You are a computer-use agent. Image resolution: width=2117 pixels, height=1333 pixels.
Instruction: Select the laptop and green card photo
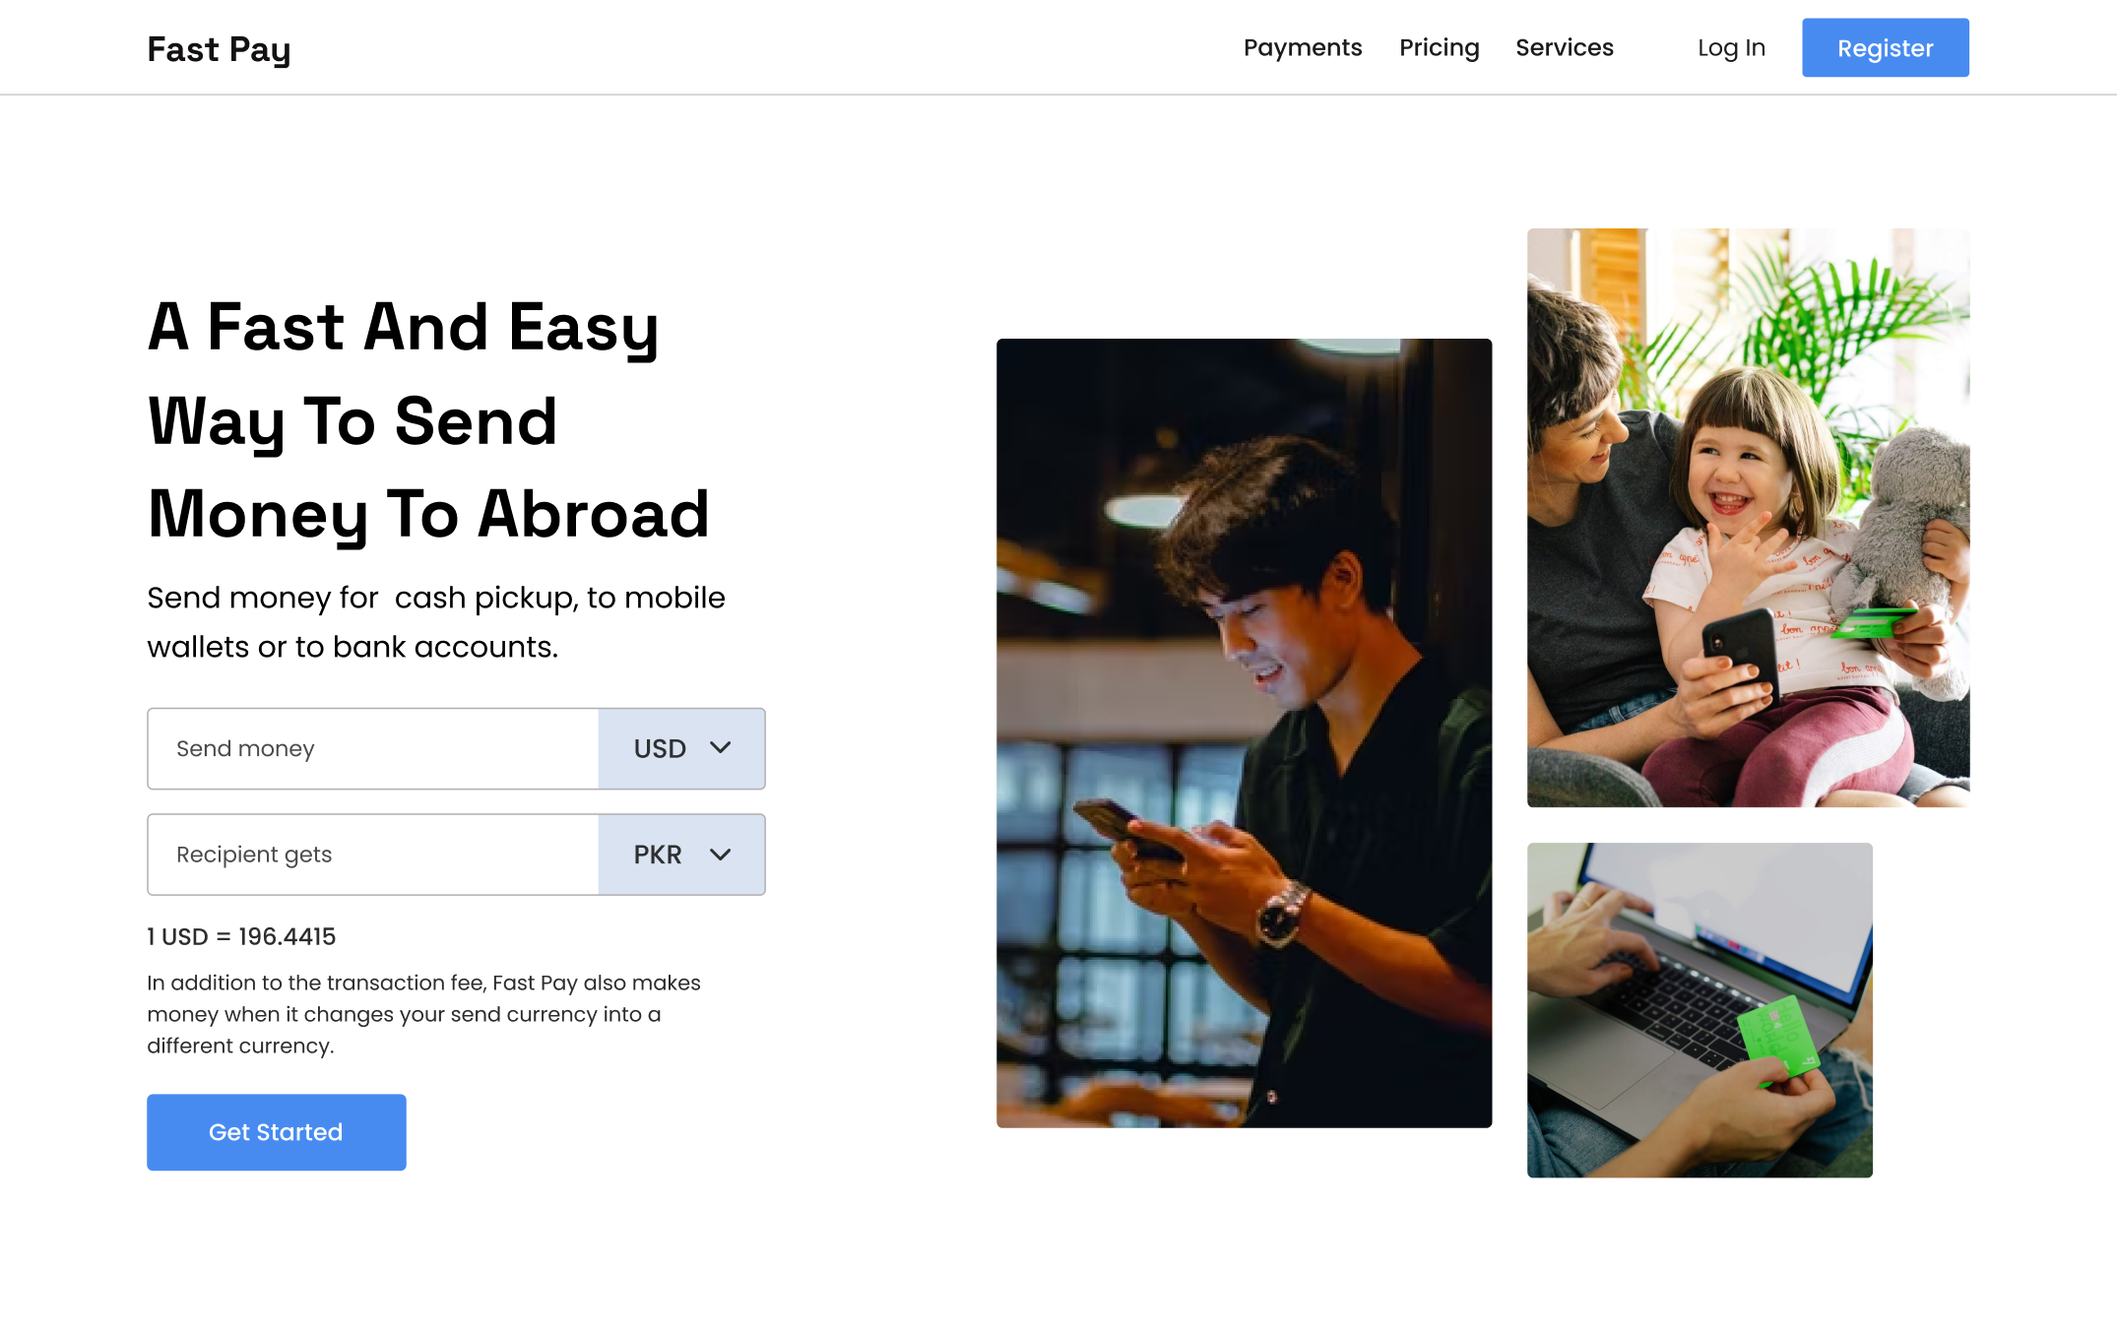pyautogui.click(x=1700, y=1010)
